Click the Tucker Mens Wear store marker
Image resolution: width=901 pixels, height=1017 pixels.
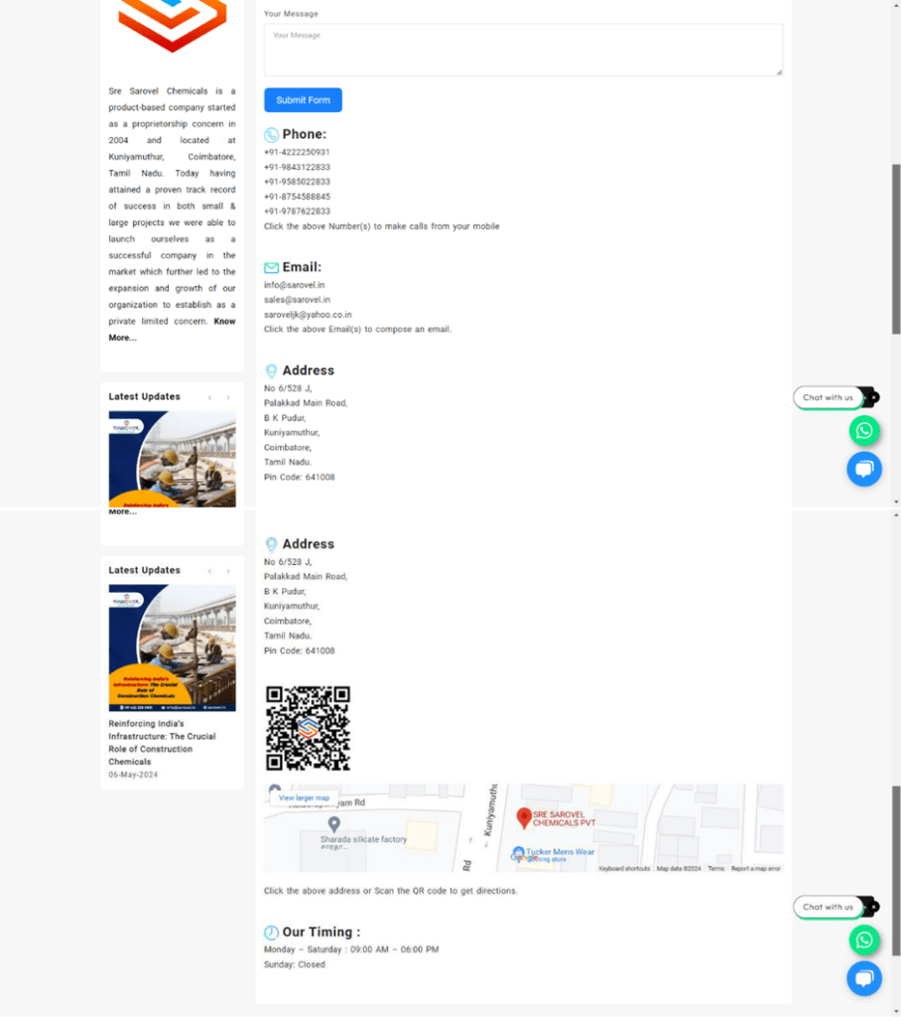coord(519,852)
